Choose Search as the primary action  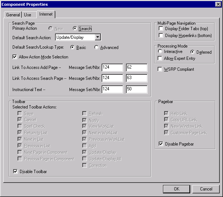click(75, 28)
